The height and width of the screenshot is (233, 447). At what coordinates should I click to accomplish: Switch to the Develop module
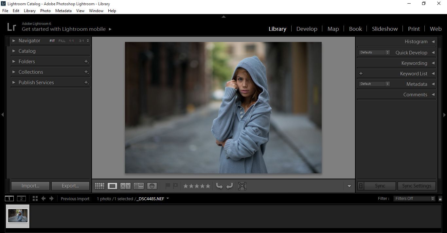click(307, 29)
